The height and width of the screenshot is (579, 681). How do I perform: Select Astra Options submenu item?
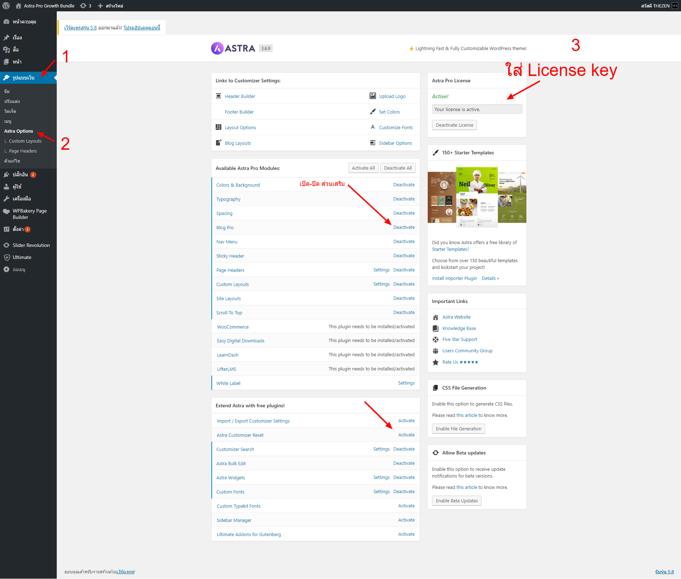pos(18,131)
